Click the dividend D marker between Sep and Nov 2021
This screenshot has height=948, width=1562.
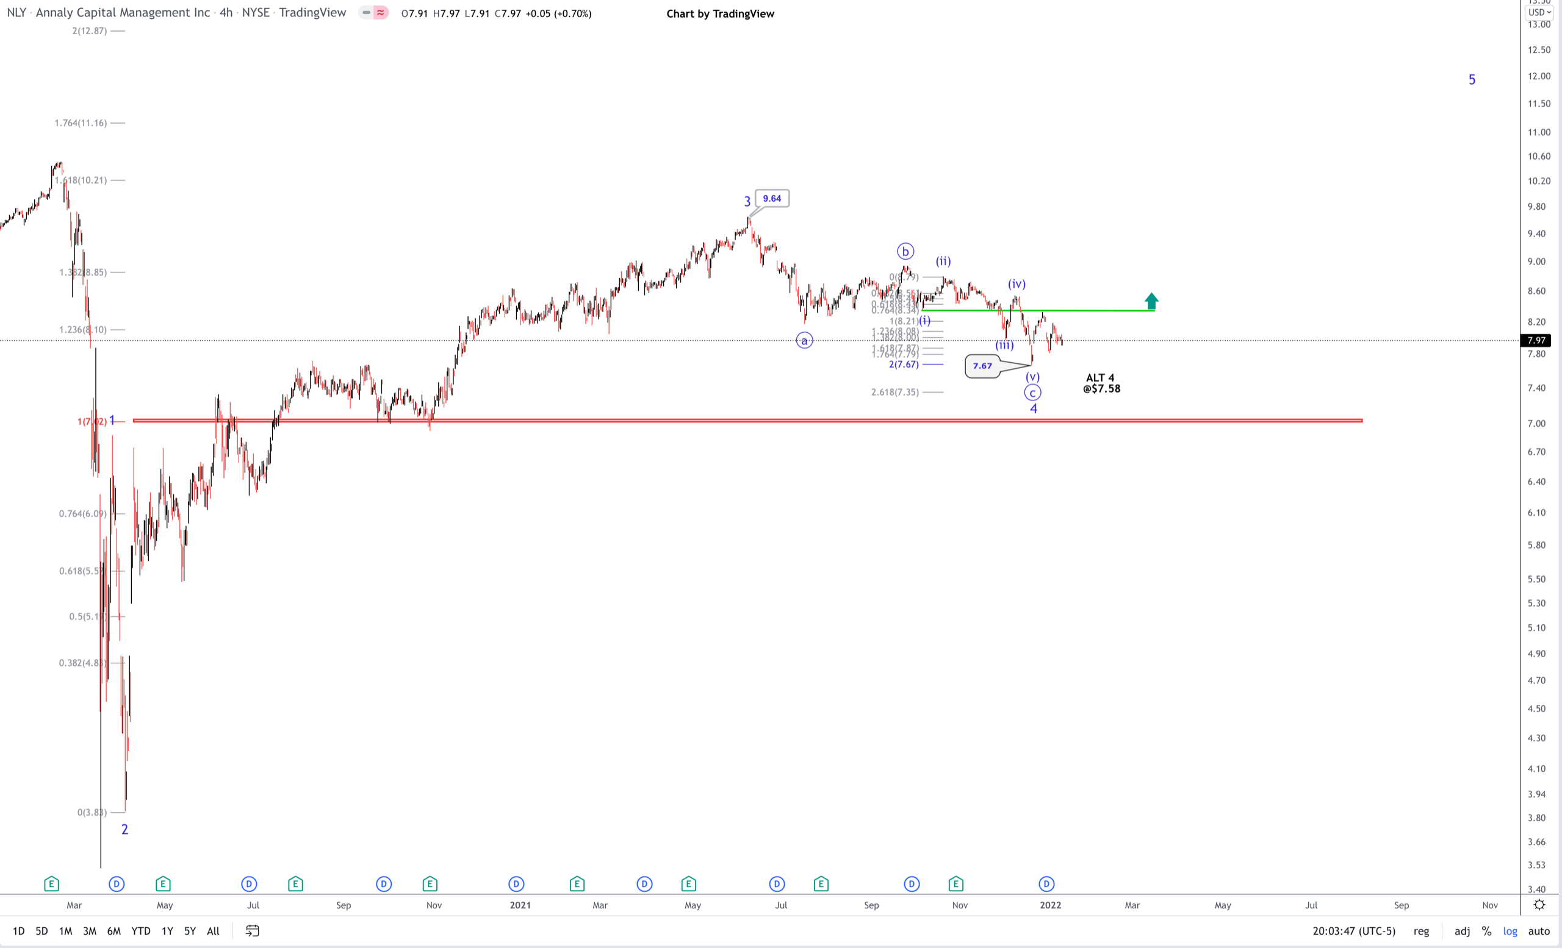(x=912, y=883)
